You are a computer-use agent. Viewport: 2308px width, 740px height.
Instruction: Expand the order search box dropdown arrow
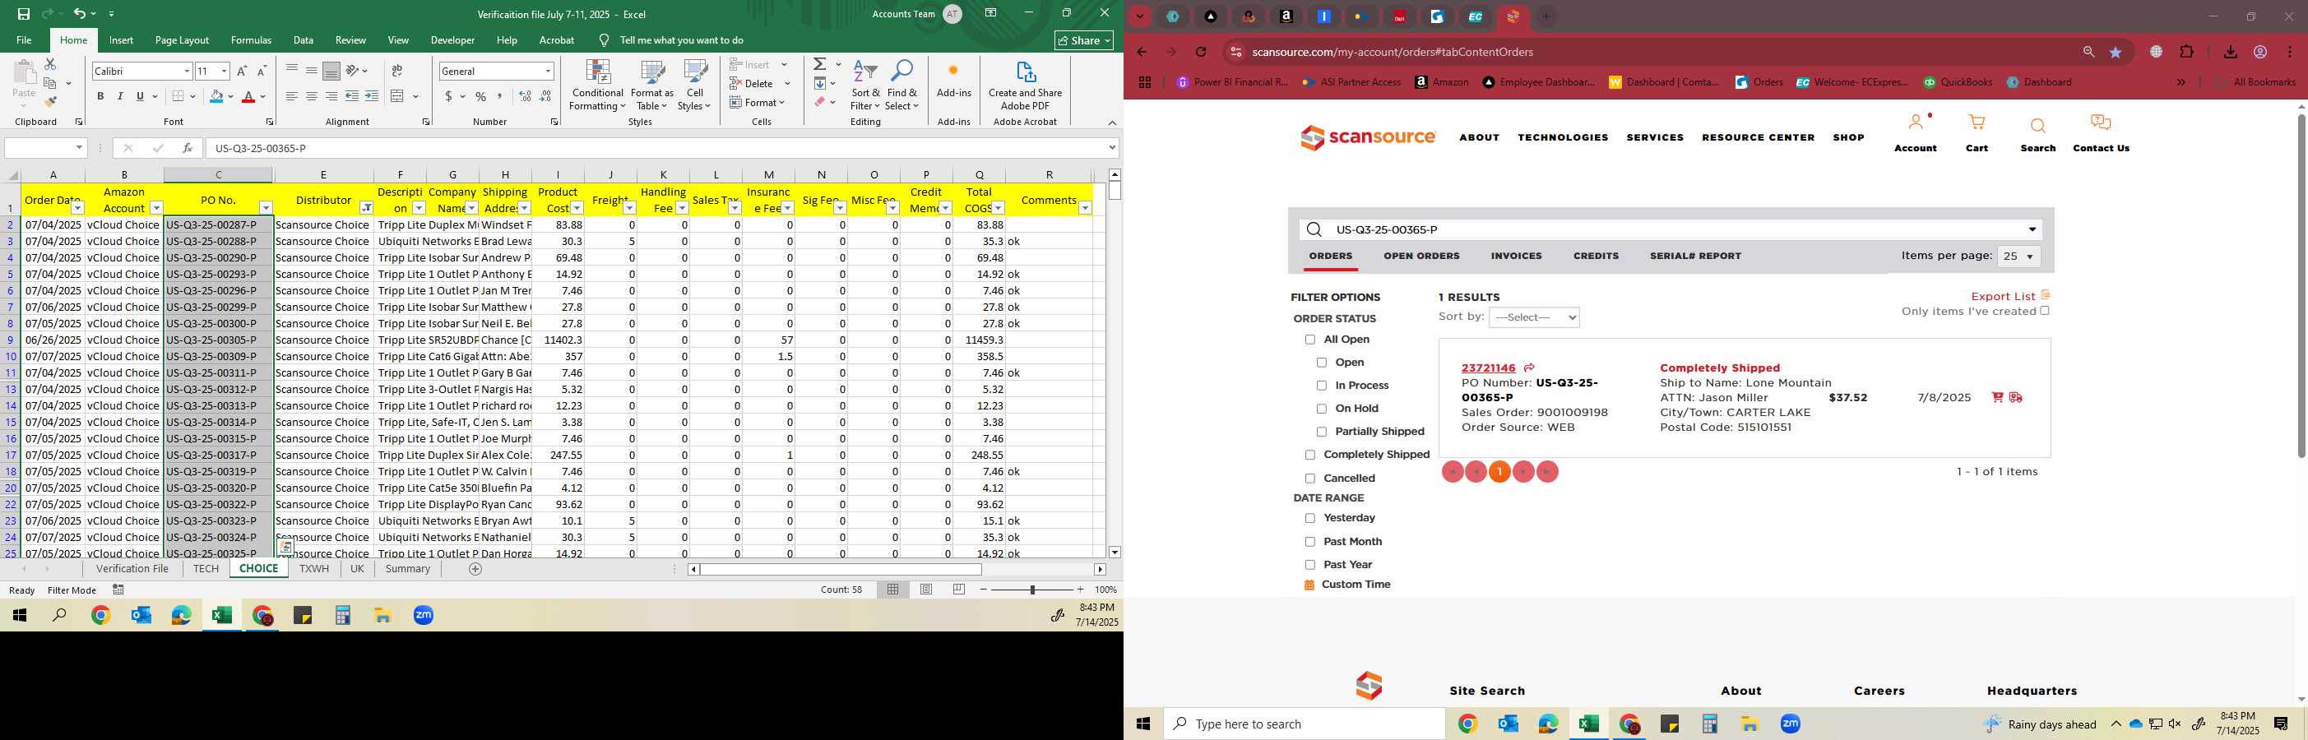pyautogui.click(x=2032, y=230)
